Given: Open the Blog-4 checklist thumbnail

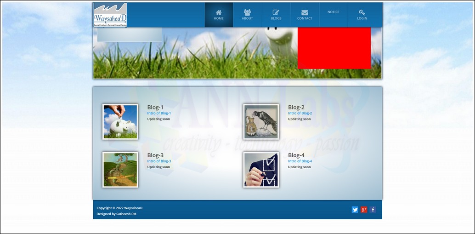Looking at the screenshot, I should click(261, 170).
